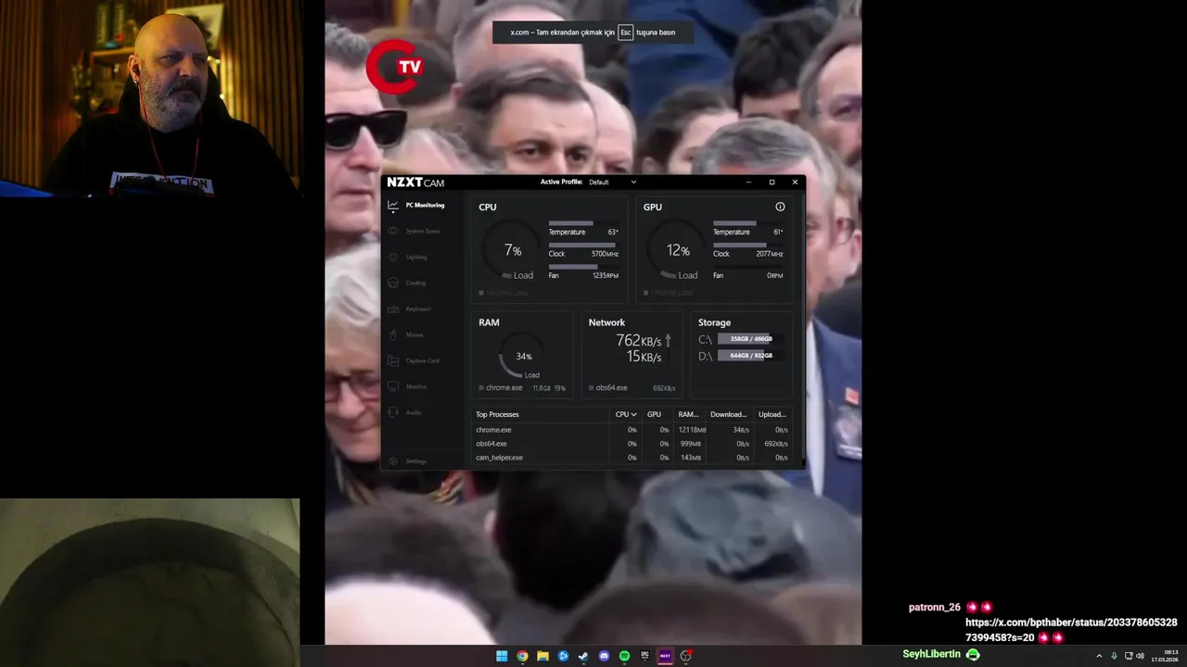Click the NZXT CAM taskbar icon
The image size is (1187, 667).
(665, 656)
